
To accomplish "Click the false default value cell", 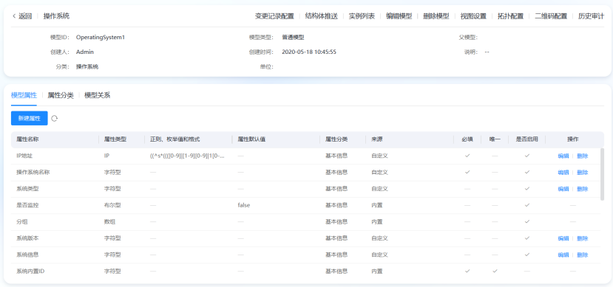I will pyautogui.click(x=243, y=205).
